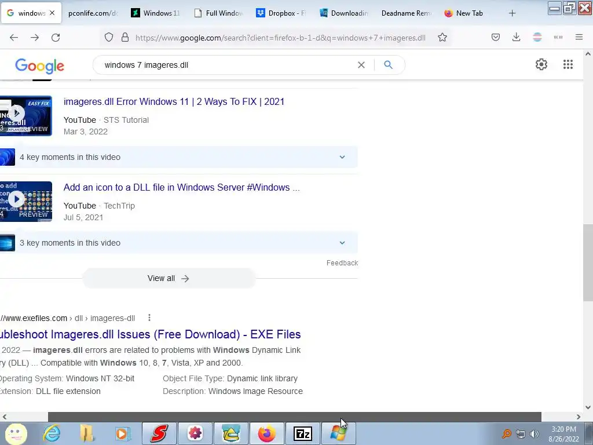
Task: Open more options for the exefiles.com result
Action: pos(149,318)
